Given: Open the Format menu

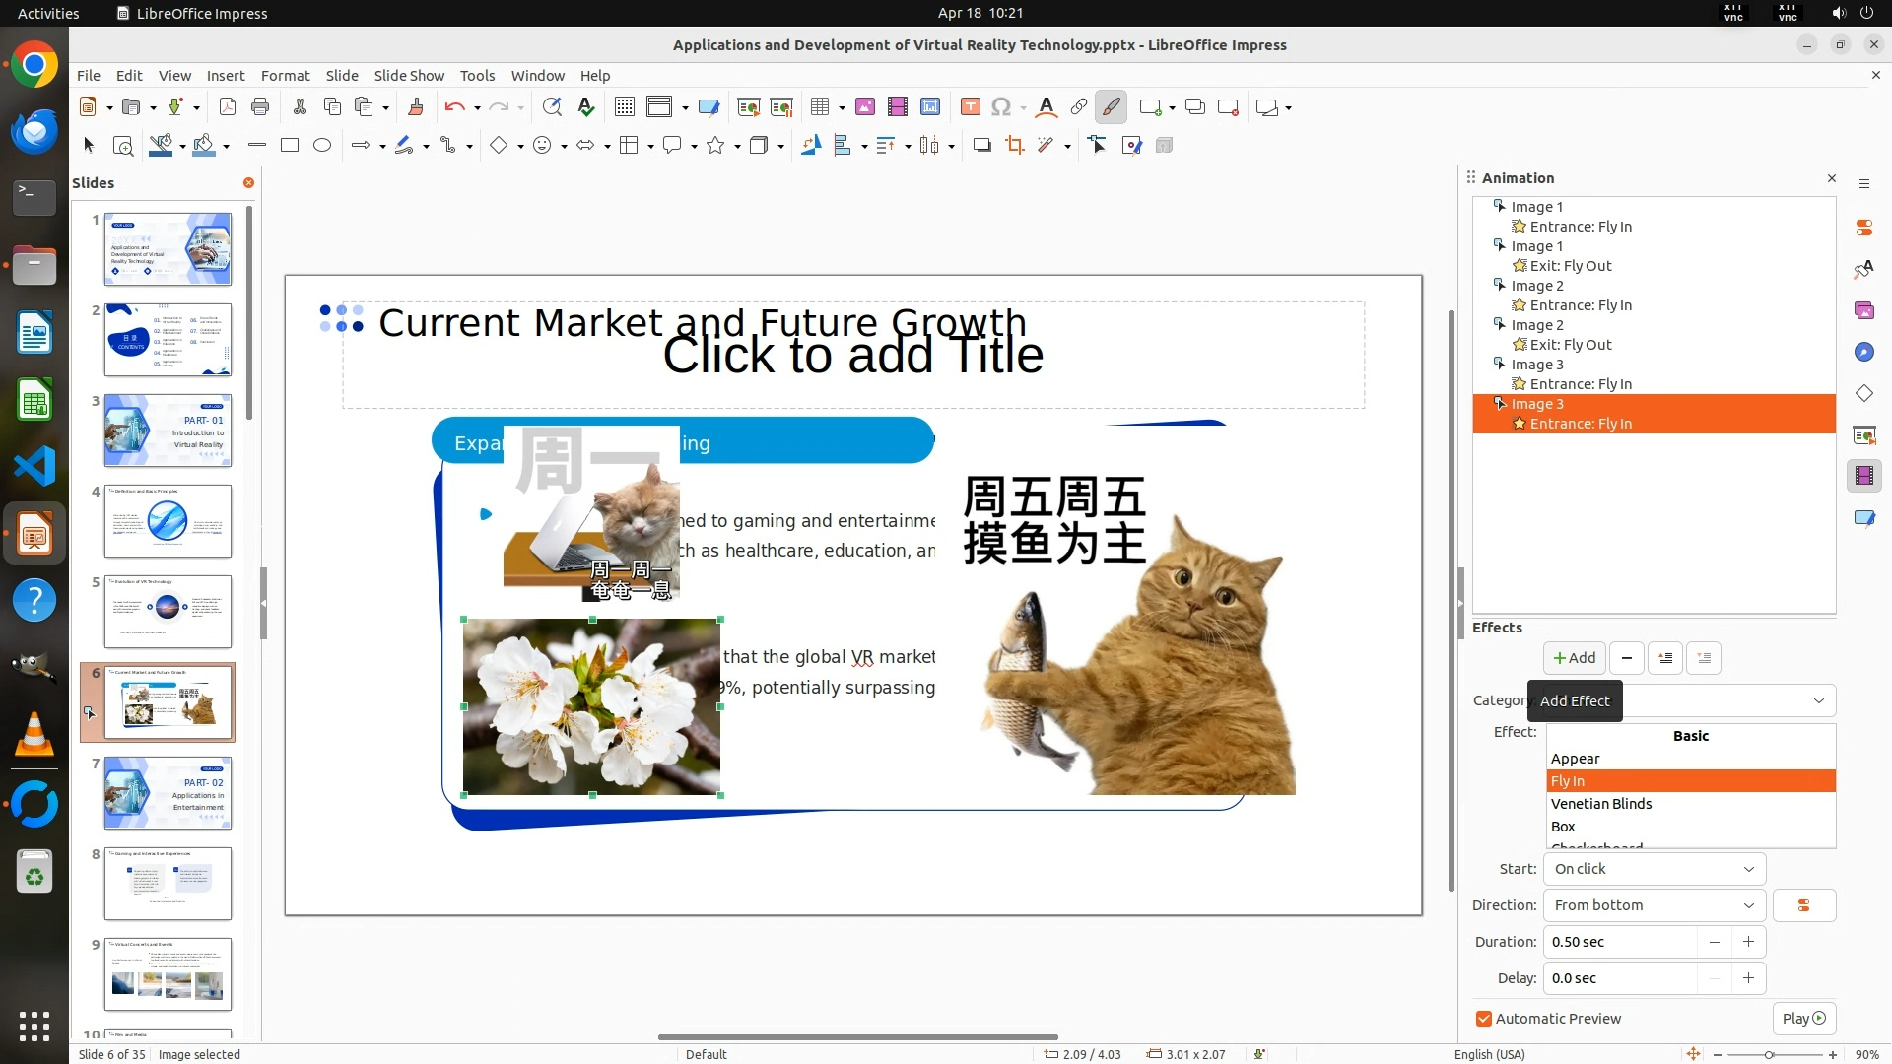Looking at the screenshot, I should coord(285,76).
